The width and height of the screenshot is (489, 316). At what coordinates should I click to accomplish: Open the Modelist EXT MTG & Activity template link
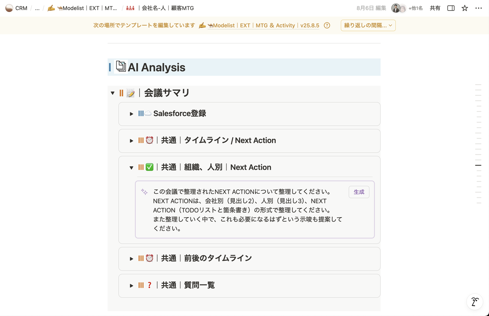coord(264,25)
